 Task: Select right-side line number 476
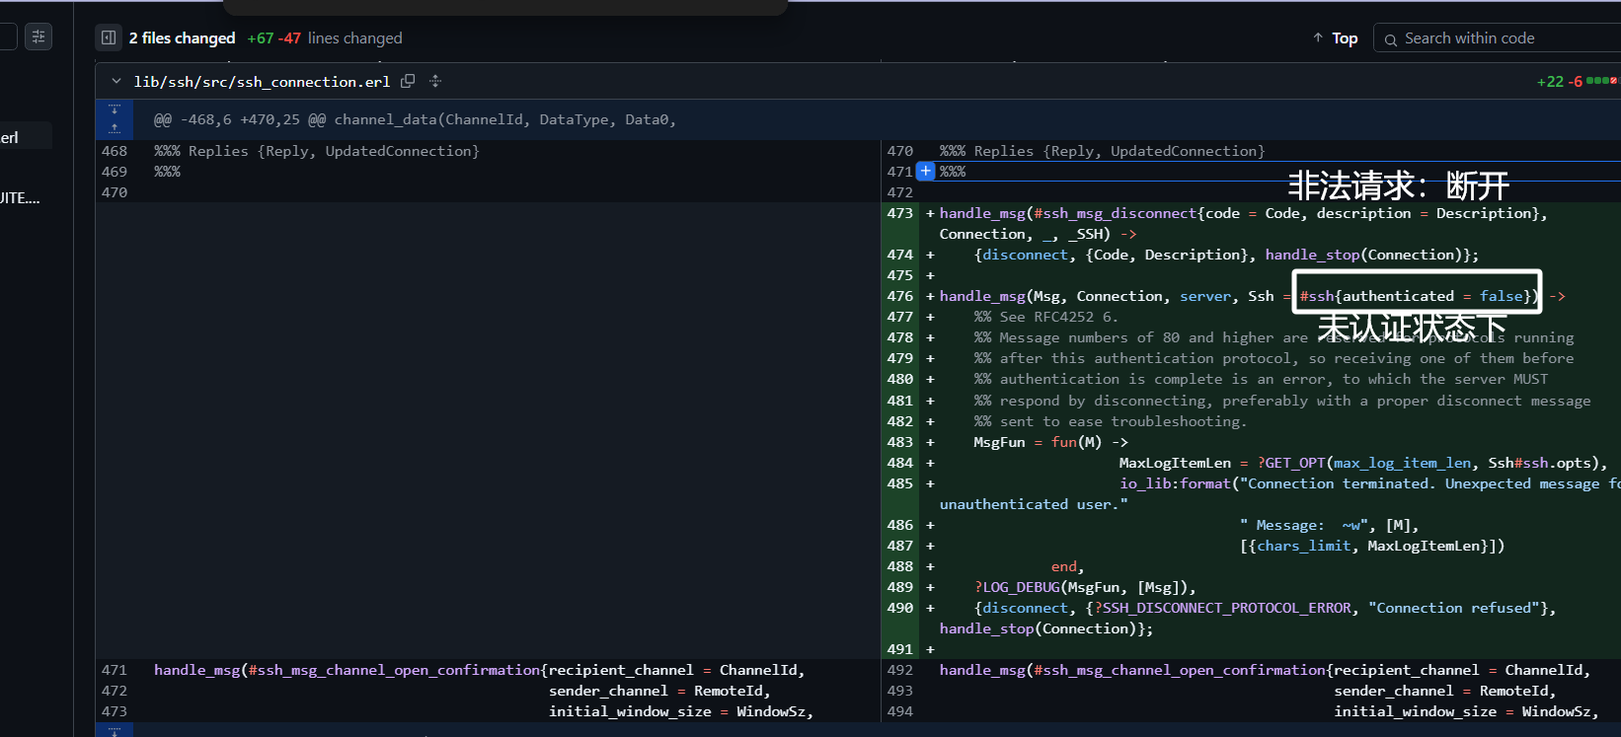pyautogui.click(x=900, y=295)
